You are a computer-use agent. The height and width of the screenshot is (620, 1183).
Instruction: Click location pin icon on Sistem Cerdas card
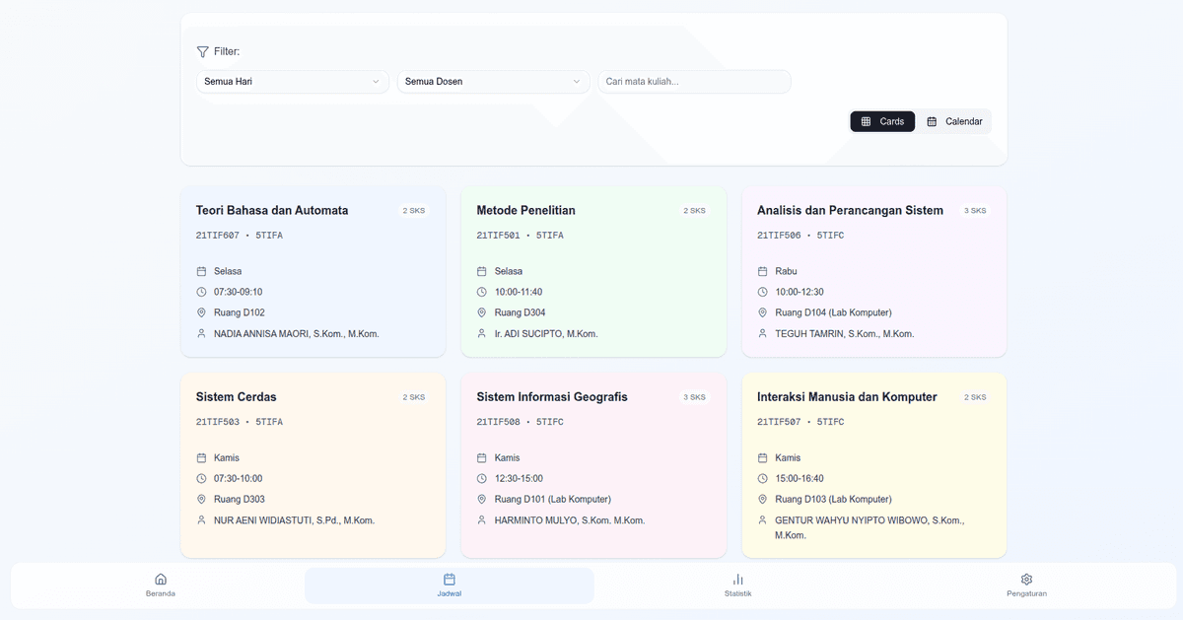pos(201,500)
